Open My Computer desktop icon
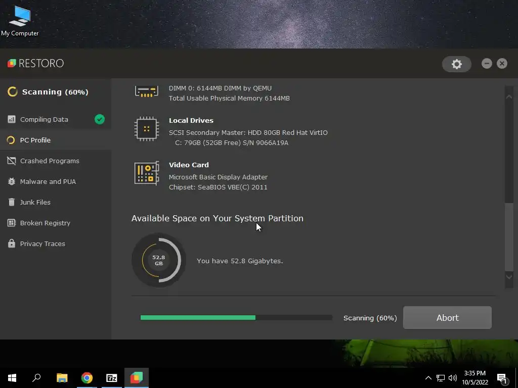 pos(20,21)
